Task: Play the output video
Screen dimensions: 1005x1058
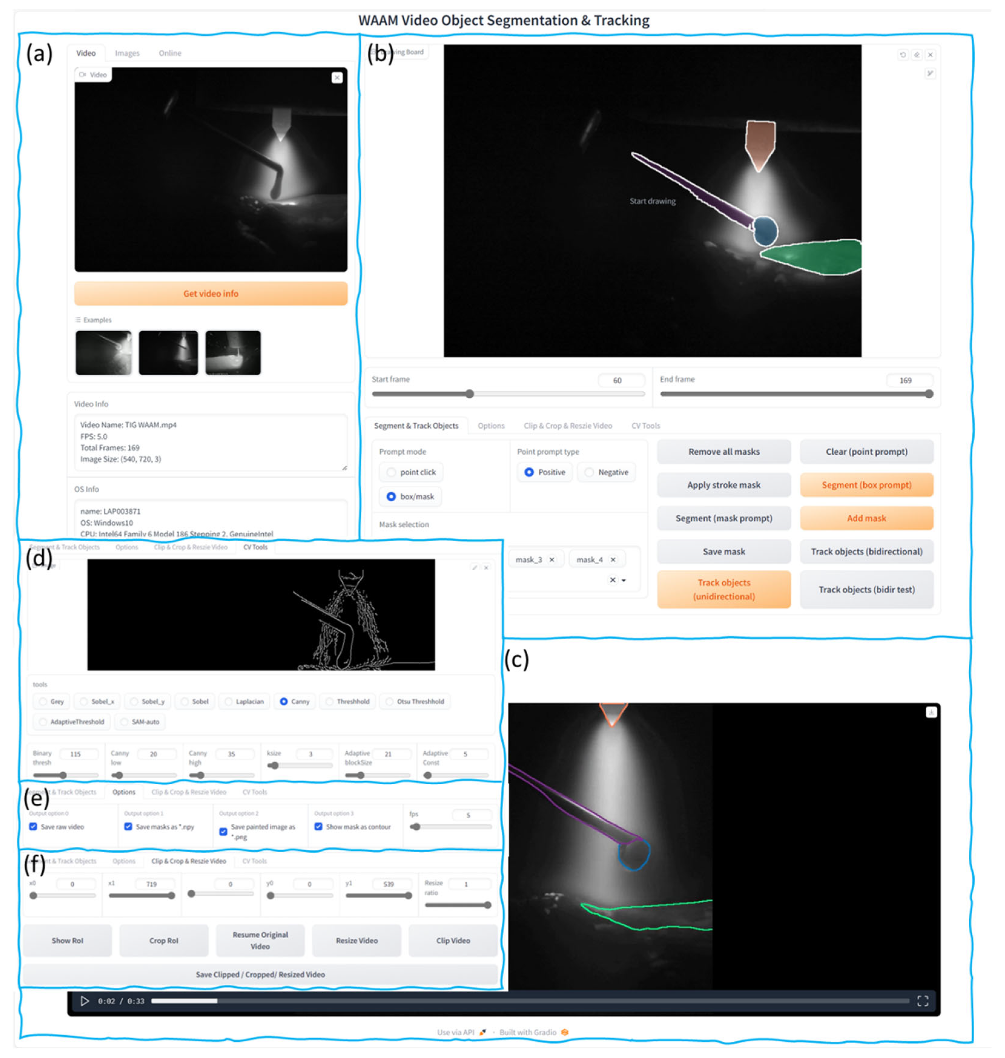Action: [x=84, y=1001]
